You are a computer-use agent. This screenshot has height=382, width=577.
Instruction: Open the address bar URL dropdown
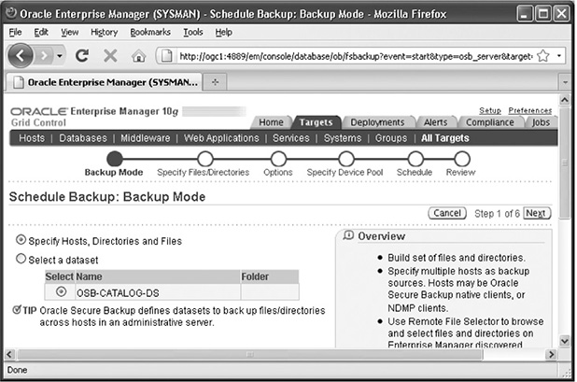[559, 56]
